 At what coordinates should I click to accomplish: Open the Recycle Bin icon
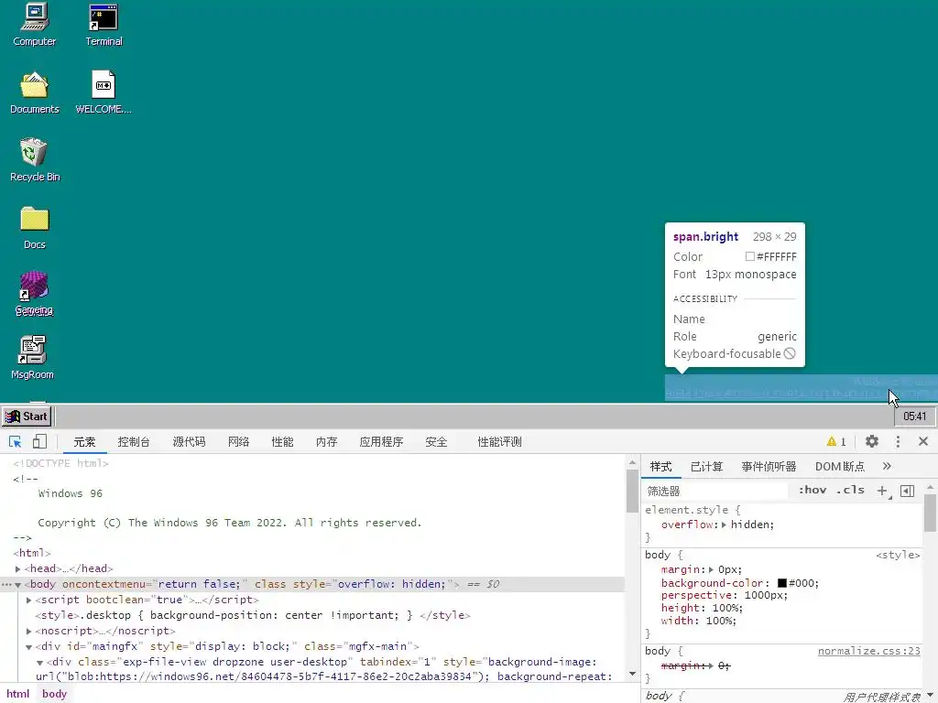[x=34, y=160]
